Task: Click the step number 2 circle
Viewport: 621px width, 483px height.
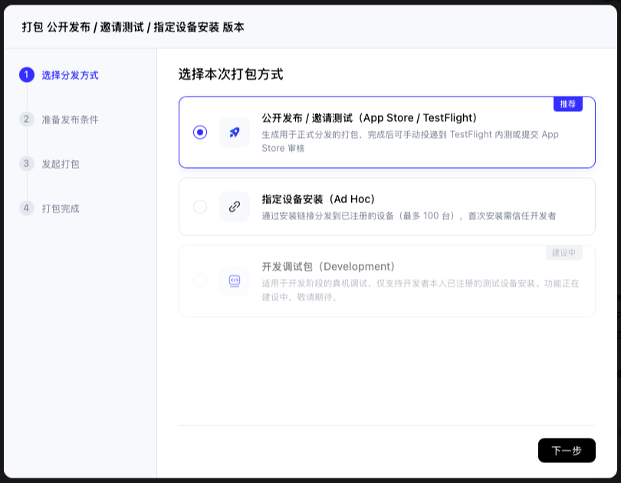Action: coord(27,119)
